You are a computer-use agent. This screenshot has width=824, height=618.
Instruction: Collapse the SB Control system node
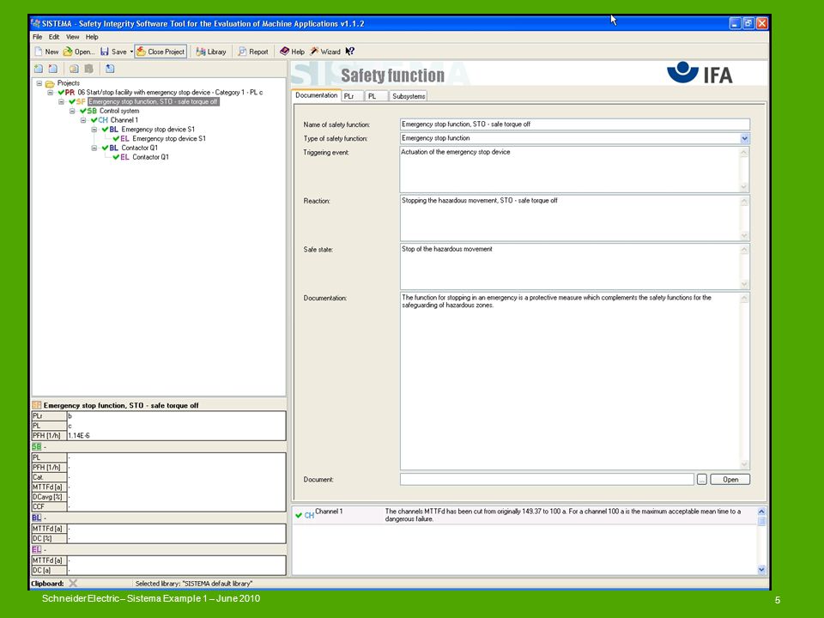pyautogui.click(x=72, y=111)
